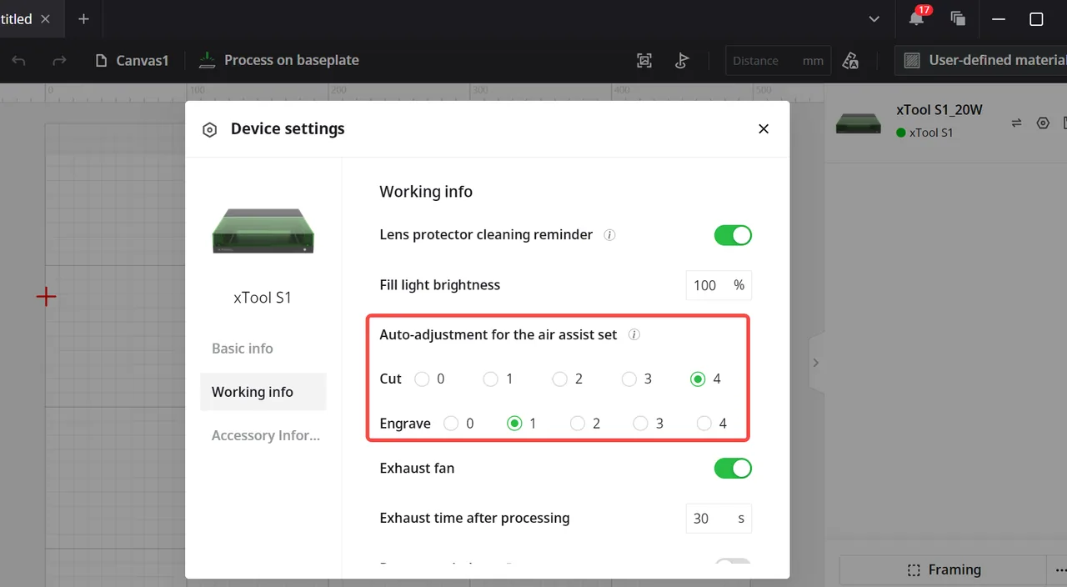
Task: Click the material thickness measure icon
Action: pos(850,60)
